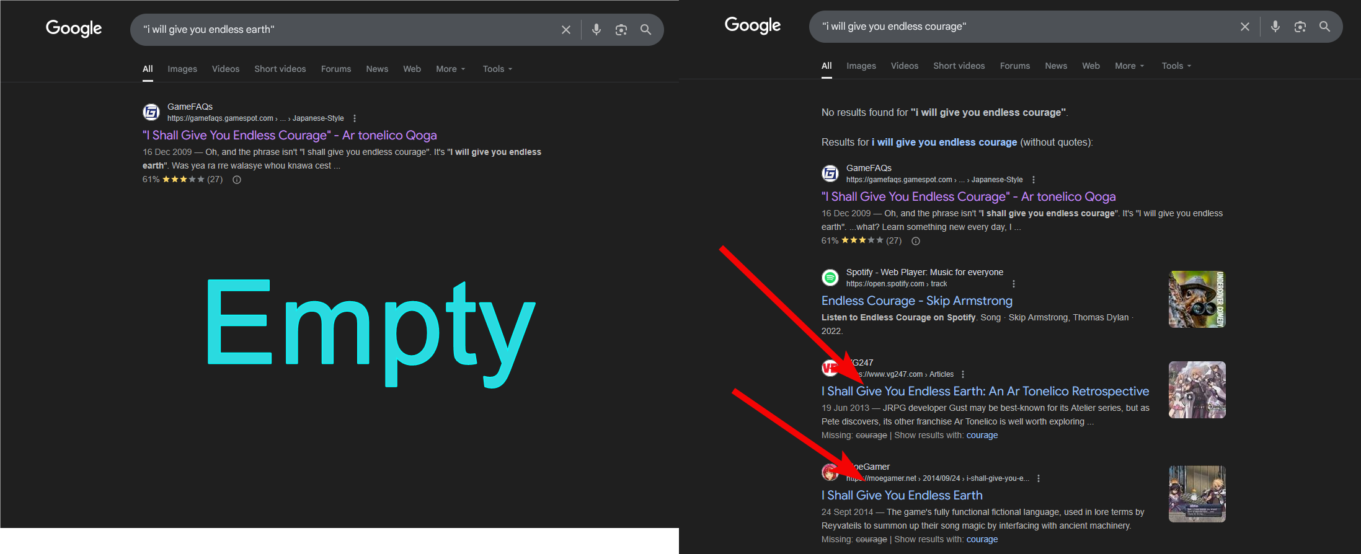Open Short videos tab in the left search page
This screenshot has height=554, width=1361.
pyautogui.click(x=280, y=69)
